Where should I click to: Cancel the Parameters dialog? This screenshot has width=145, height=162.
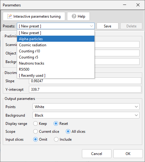97,154
